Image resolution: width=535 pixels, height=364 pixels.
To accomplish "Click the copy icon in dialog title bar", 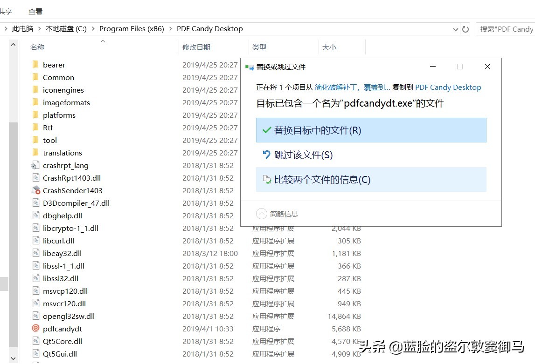I will 250,67.
